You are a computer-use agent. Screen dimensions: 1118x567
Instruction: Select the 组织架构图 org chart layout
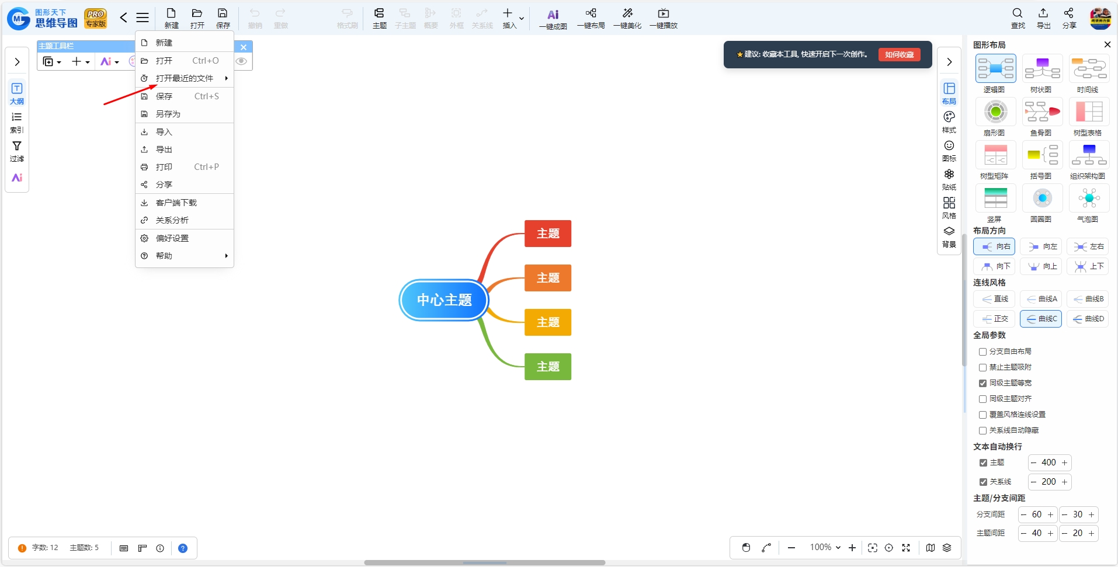1089,155
